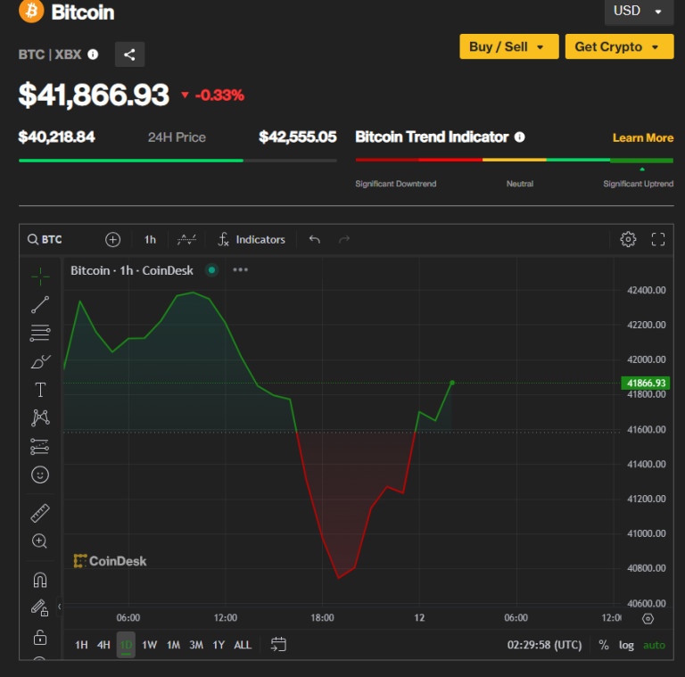This screenshot has height=677, width=685.
Task: Toggle percent scale mode
Action: (x=604, y=645)
